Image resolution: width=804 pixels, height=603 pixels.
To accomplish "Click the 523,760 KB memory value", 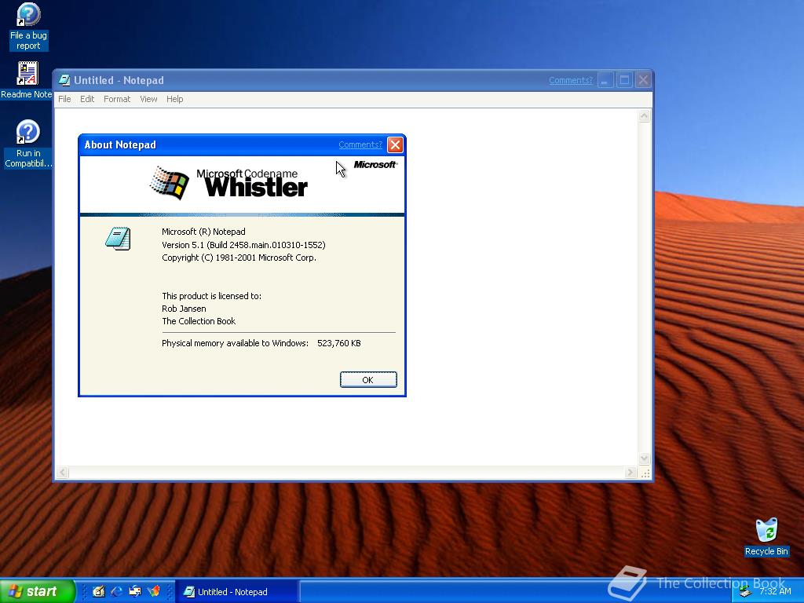I will (x=339, y=343).
